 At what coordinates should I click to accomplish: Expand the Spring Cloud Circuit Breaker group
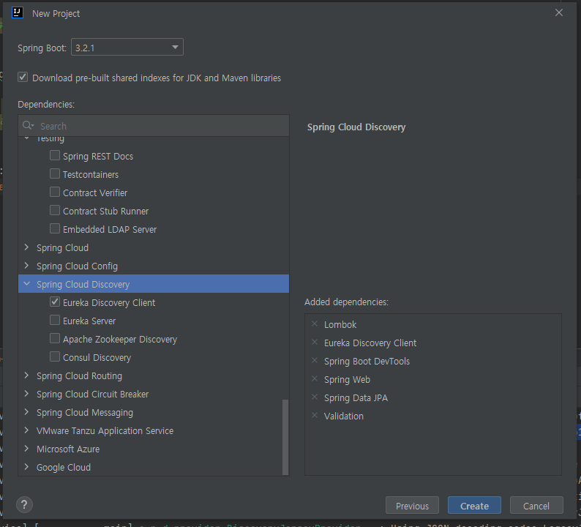26,394
